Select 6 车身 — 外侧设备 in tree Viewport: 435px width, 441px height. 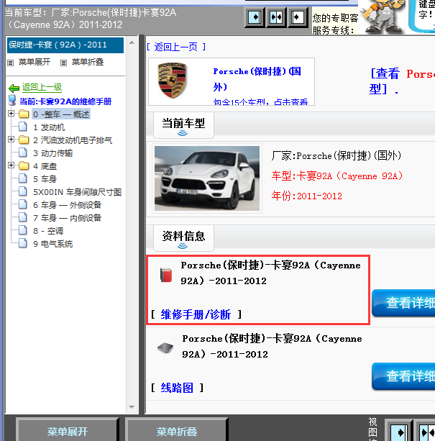tap(67, 205)
